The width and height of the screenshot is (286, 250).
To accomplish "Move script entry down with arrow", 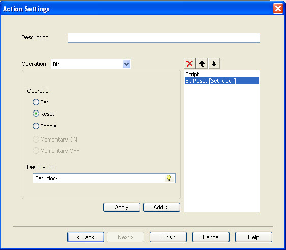I will pos(214,64).
